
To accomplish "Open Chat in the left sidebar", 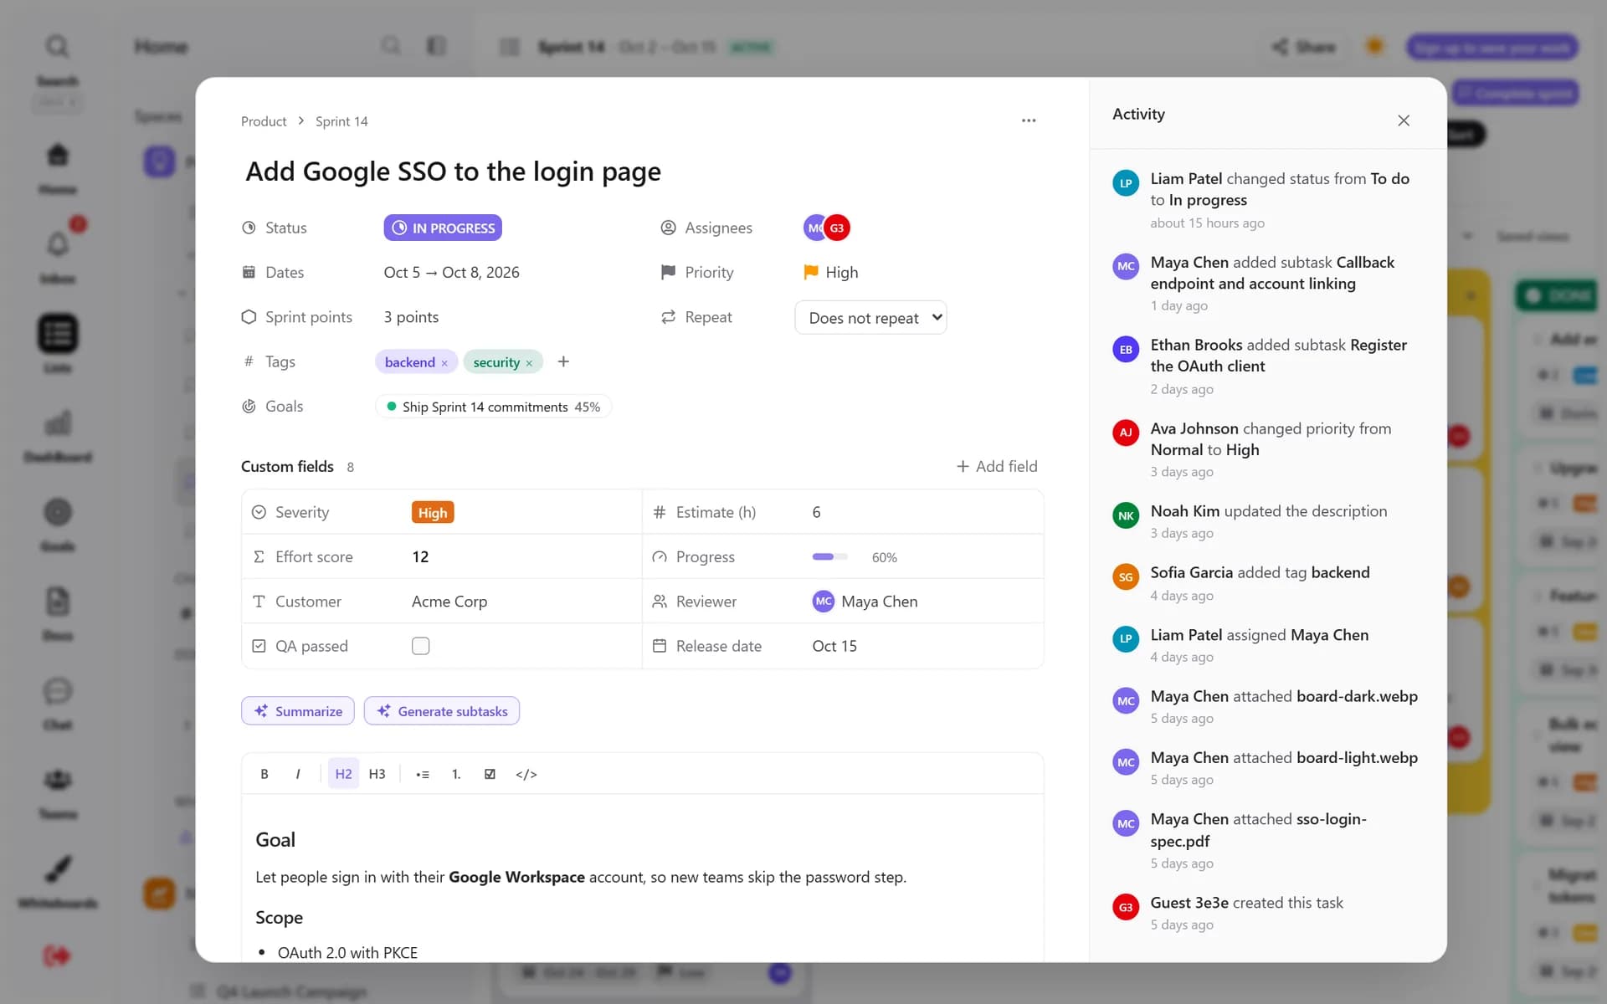I will click(x=57, y=703).
